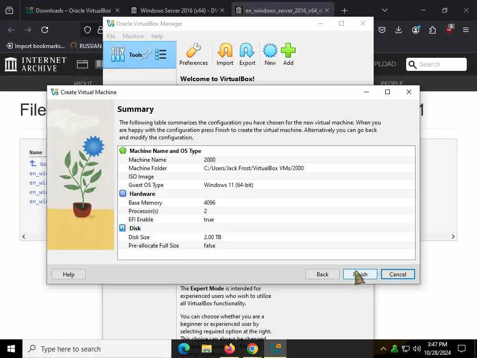Open Firefox application hamburger menu

click(x=466, y=30)
